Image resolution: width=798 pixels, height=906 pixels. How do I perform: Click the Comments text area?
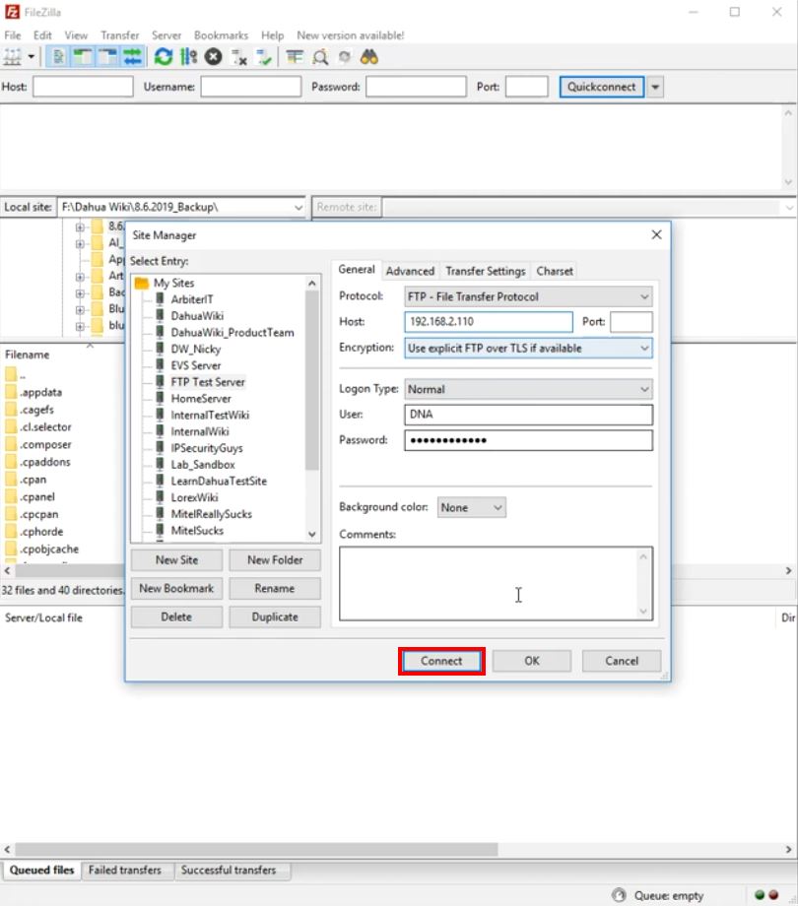click(496, 584)
